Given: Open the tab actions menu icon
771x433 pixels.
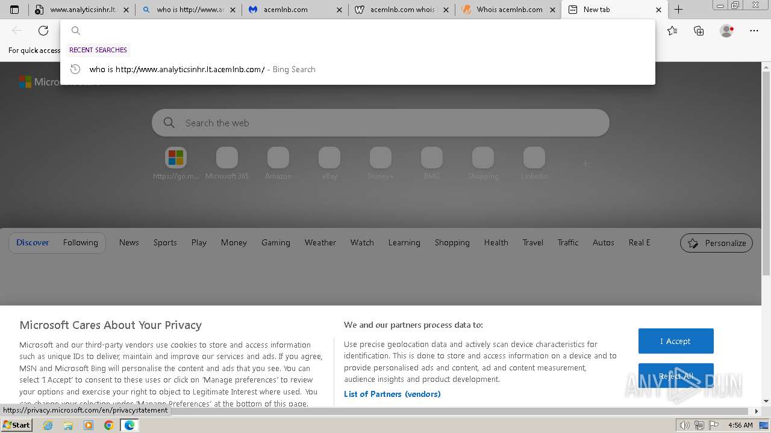Looking at the screenshot, I should click(x=14, y=10).
